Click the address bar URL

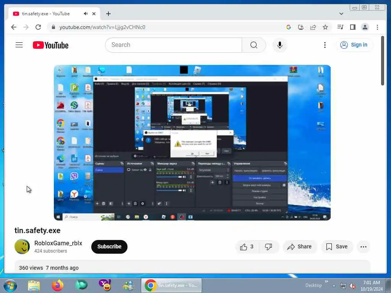coord(102,27)
